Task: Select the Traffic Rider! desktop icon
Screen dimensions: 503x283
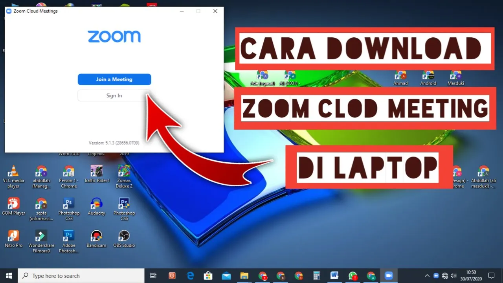Action: click(x=97, y=174)
